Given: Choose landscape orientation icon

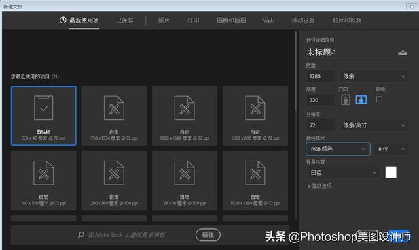Looking at the screenshot, I should [x=361, y=100].
